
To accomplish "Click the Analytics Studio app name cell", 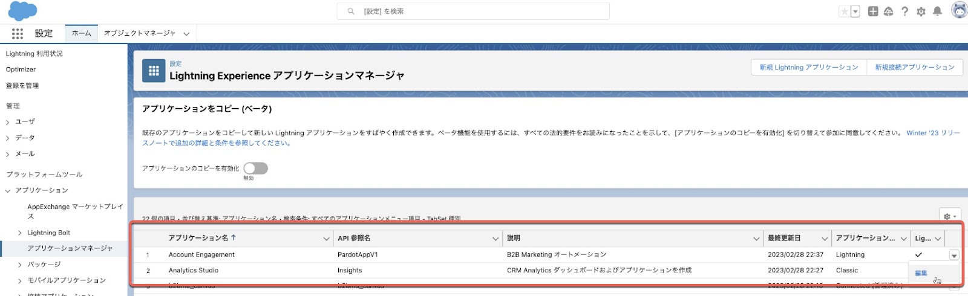I will (193, 271).
